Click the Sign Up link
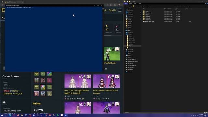The height and width of the screenshot is (117, 208). click(112, 10)
